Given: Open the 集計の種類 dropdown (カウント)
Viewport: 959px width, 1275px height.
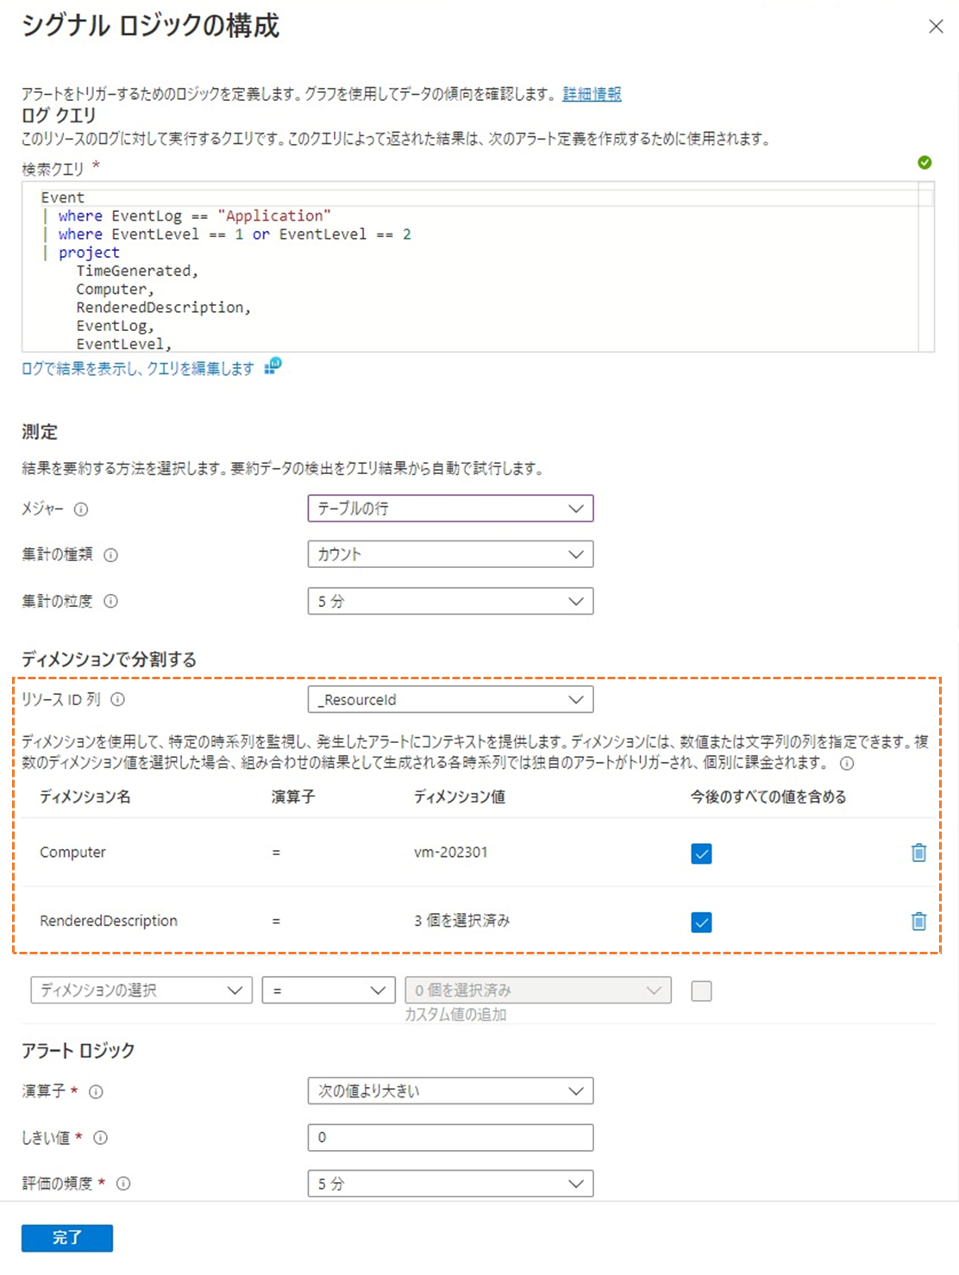Looking at the screenshot, I should (x=450, y=554).
